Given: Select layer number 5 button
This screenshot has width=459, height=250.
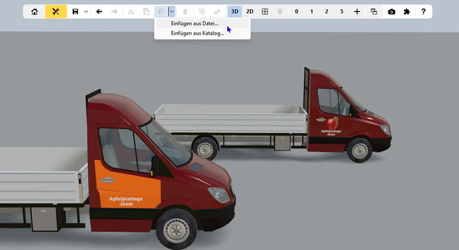Looking at the screenshot, I should [341, 12].
